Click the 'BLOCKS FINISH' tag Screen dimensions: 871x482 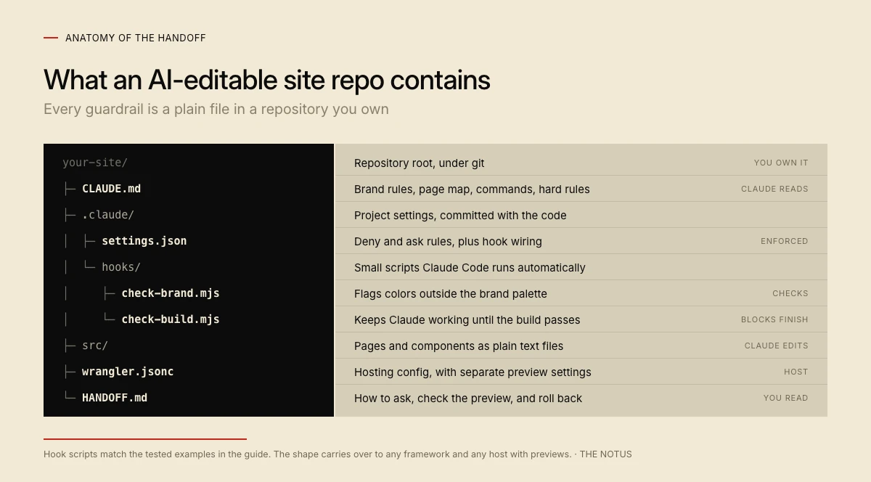pos(774,319)
